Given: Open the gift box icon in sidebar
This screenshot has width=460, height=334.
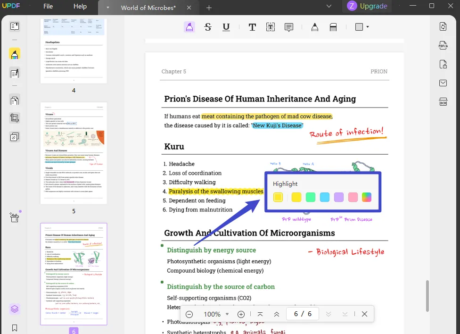Looking at the screenshot, I should tap(14, 217).
